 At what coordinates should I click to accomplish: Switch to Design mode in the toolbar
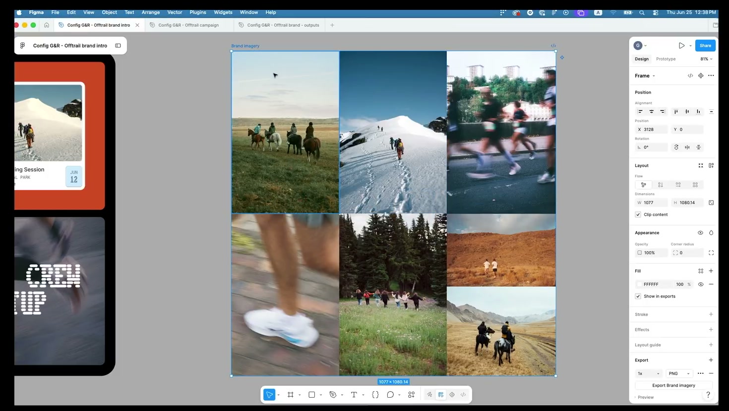tap(441, 395)
